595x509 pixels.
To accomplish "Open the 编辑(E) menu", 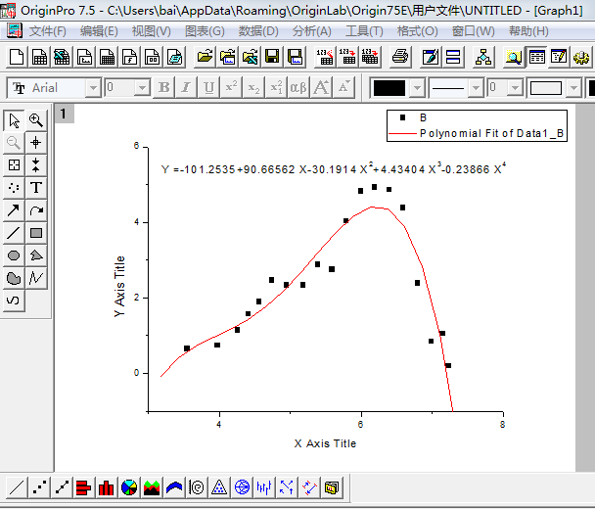I will coord(99,31).
